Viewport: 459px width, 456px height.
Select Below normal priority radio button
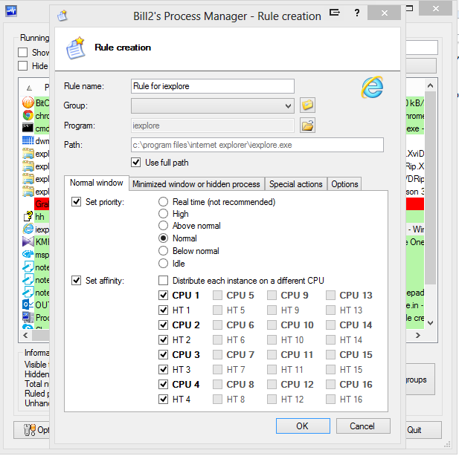(x=163, y=251)
